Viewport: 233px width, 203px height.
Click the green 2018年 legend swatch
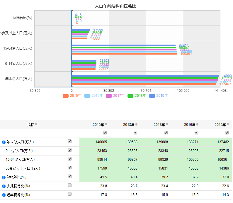pyautogui.click(x=131, y=96)
